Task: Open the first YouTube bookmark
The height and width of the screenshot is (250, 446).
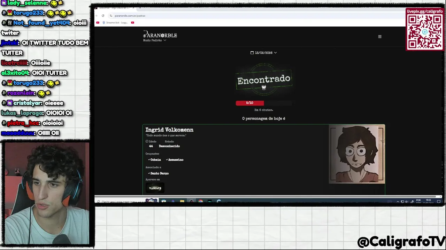Action: click(x=98, y=23)
